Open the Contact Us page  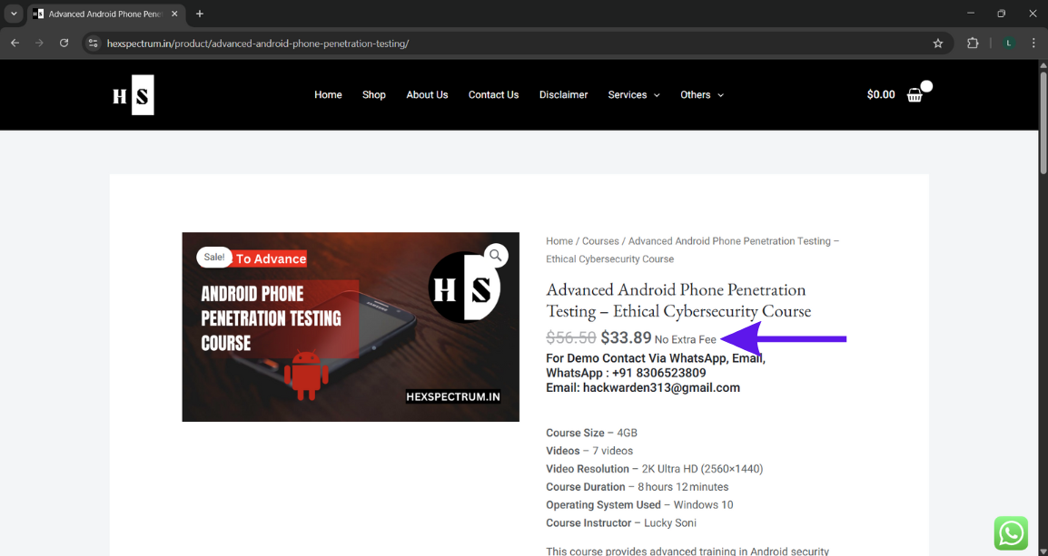pyautogui.click(x=493, y=94)
